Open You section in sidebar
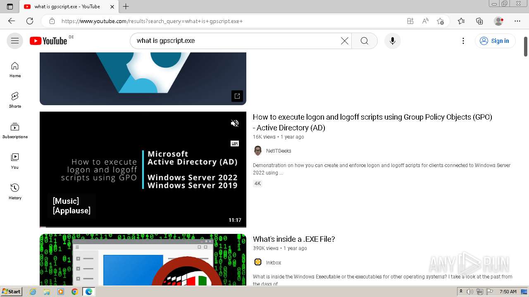The height and width of the screenshot is (297, 529). click(x=15, y=161)
